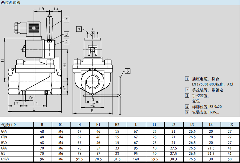Viewport: 240px width, 163px height.
Task: Click callout box 5 near mounting bracket
Action: 127,71
